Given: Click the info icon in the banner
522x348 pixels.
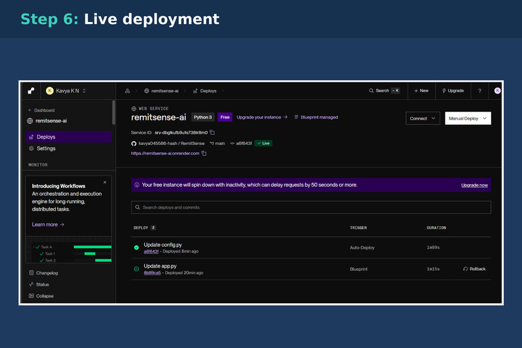Looking at the screenshot, I should coord(137,185).
